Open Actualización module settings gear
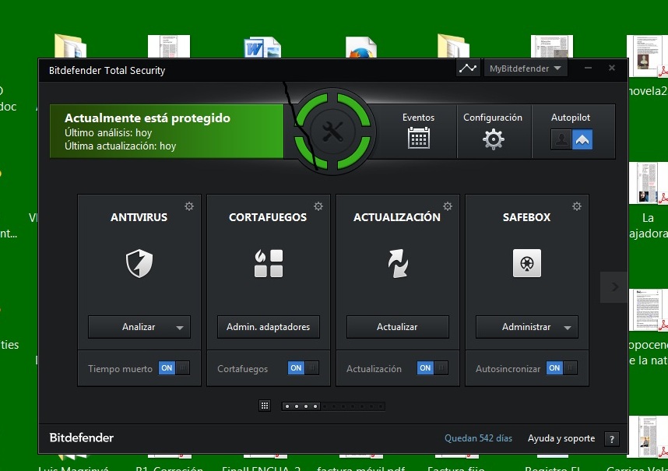This screenshot has height=471, width=668. click(448, 206)
